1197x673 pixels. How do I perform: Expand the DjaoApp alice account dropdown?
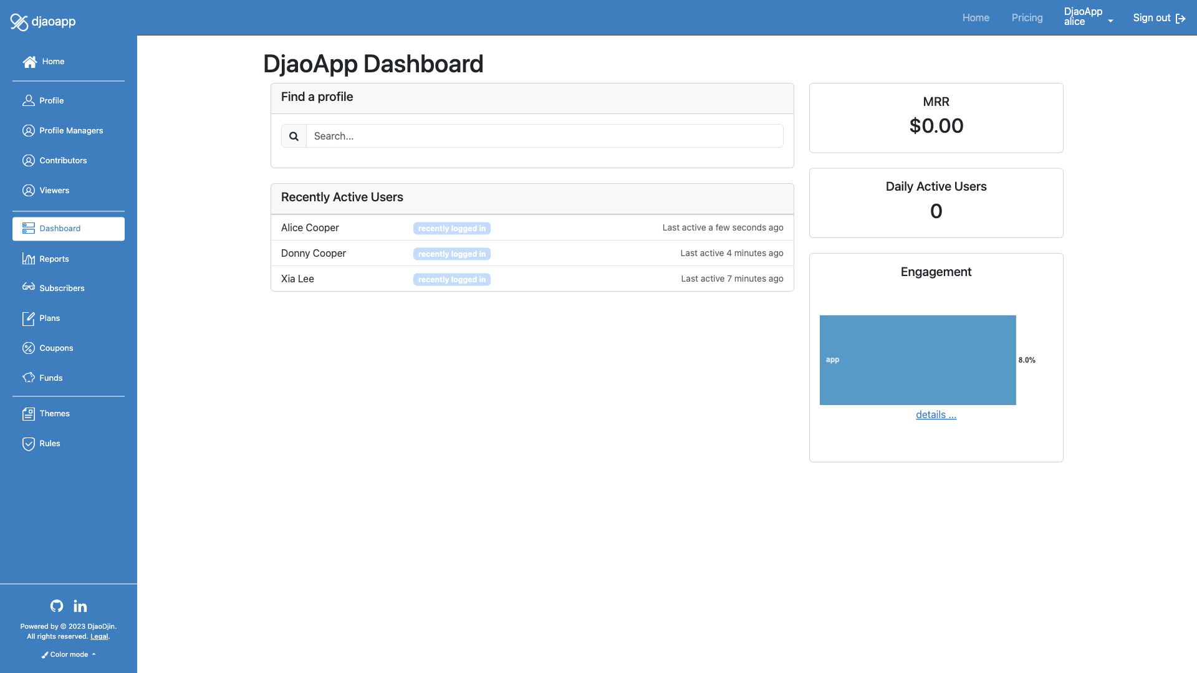(x=1089, y=17)
